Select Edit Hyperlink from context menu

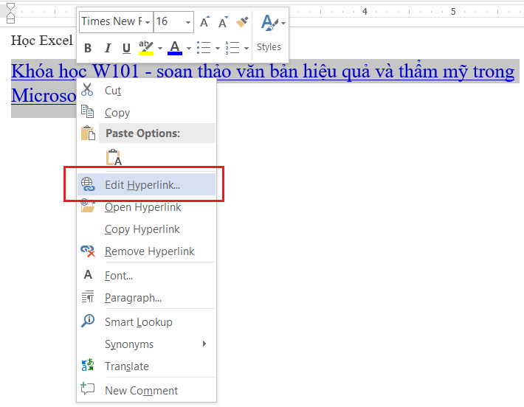[142, 185]
